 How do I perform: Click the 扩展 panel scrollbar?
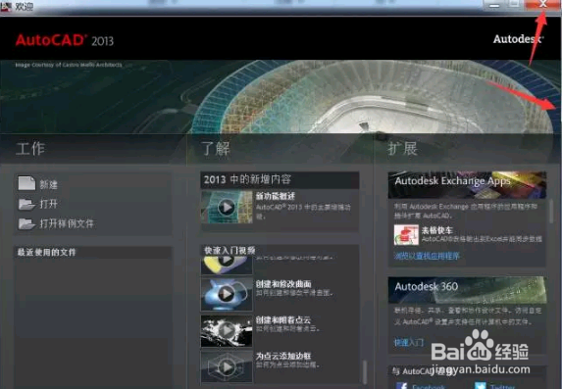551,212
